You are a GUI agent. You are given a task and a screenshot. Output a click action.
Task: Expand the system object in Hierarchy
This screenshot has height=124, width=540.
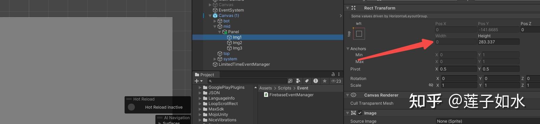pos(215,59)
